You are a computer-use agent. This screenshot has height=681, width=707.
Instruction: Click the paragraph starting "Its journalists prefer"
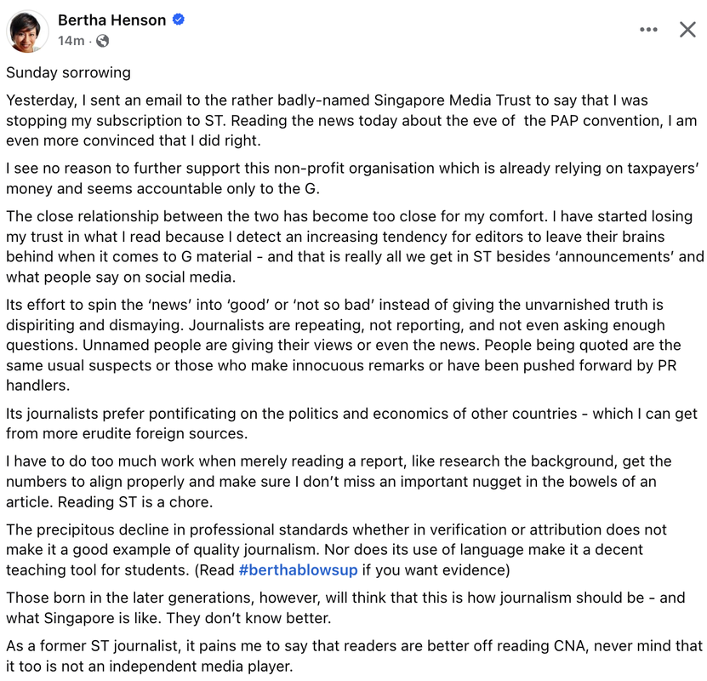340,423
